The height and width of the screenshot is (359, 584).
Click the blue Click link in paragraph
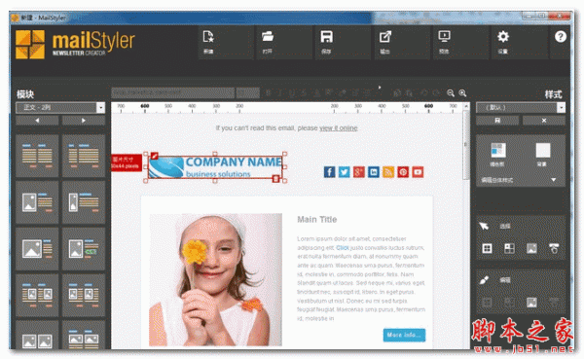click(x=343, y=248)
